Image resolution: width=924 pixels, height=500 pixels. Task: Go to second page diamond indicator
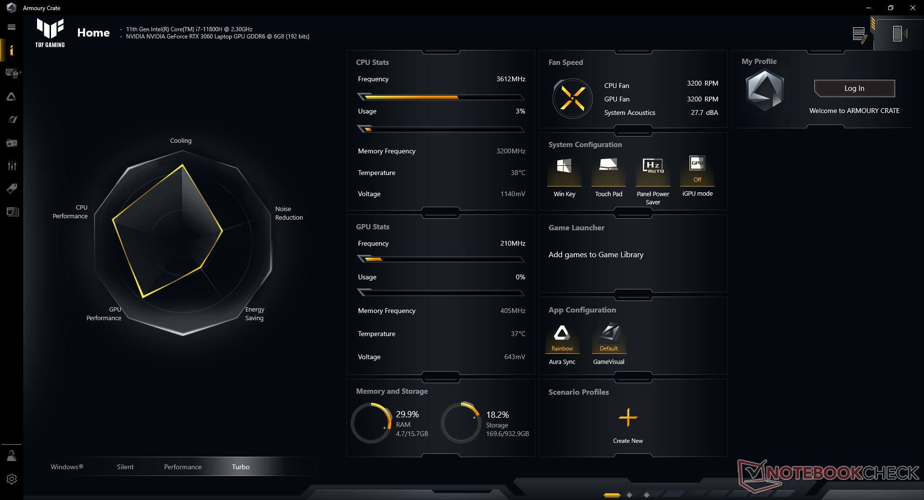629,495
